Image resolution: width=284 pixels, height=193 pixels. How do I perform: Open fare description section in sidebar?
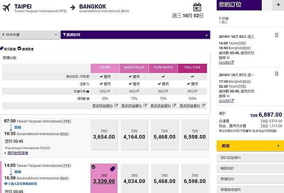[x=250, y=179]
